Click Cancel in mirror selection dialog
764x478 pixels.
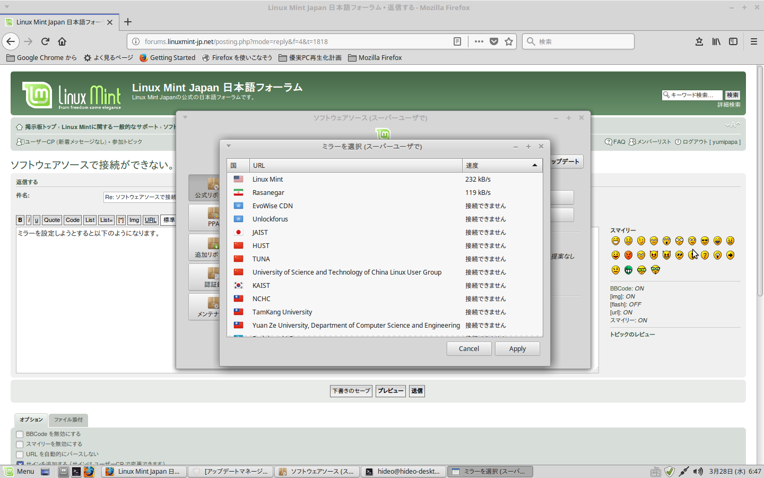(469, 348)
